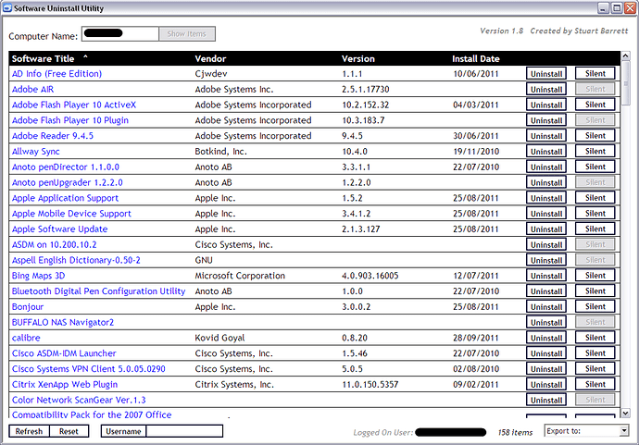Click Uninstall for Adobe Reader 9.4.5
This screenshot has height=445, width=639.
[x=546, y=136]
